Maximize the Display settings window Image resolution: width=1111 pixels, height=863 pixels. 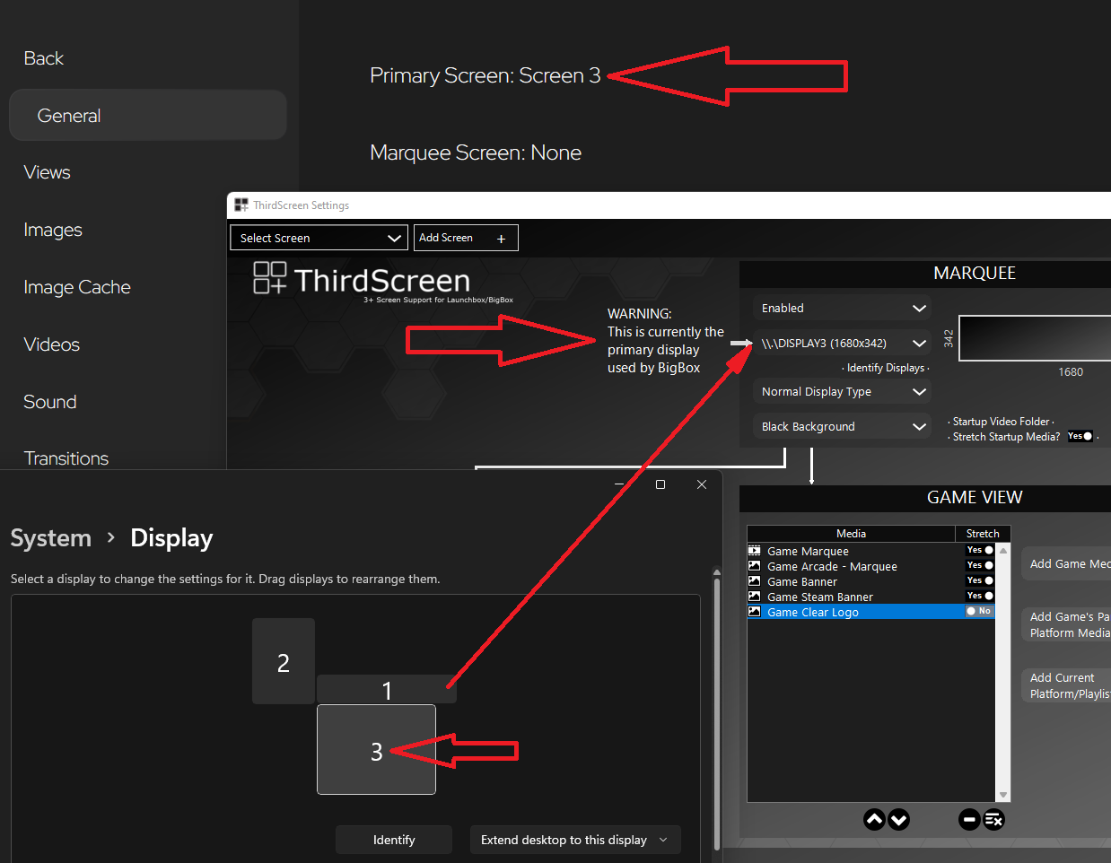(x=660, y=484)
